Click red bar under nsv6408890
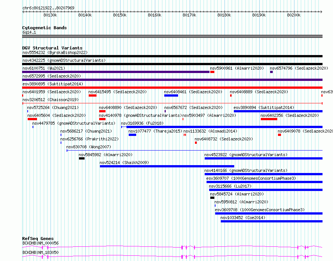 click(x=103, y=111)
